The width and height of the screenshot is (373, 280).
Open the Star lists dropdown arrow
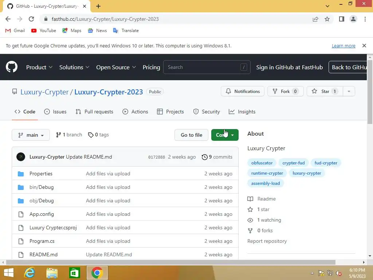click(349, 91)
